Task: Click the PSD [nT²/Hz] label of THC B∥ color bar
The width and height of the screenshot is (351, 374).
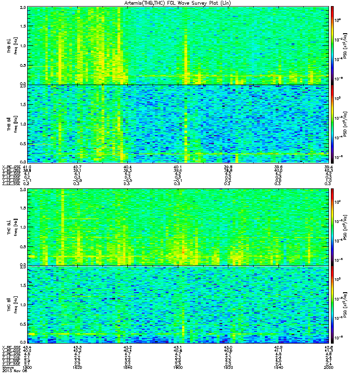Action: point(345,305)
